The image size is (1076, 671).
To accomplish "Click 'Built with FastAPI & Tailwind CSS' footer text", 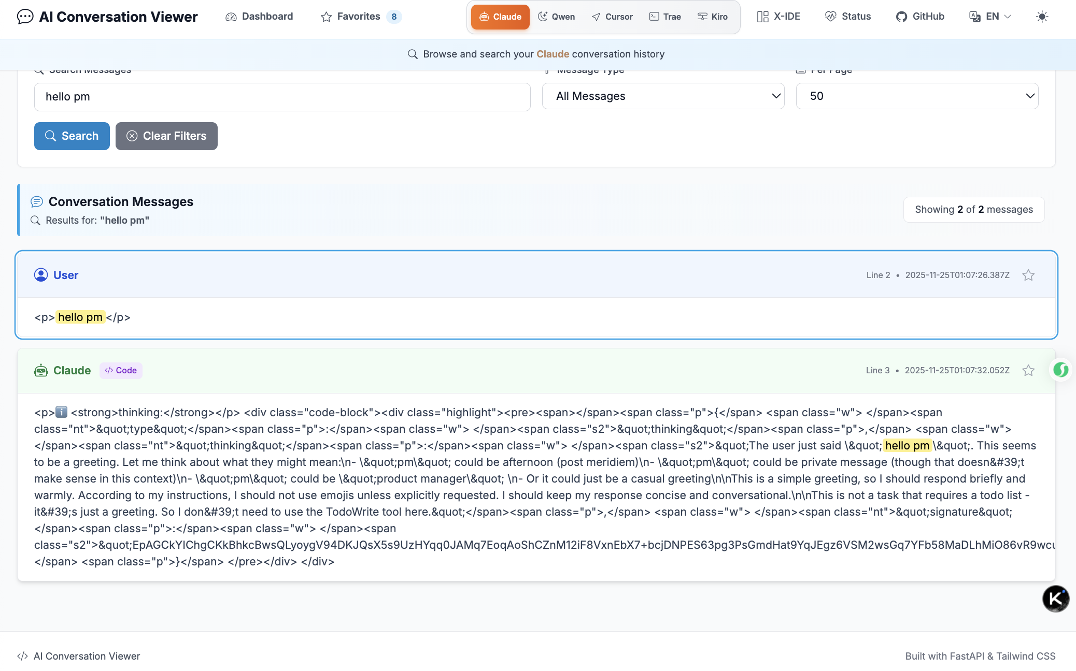I will click(980, 656).
